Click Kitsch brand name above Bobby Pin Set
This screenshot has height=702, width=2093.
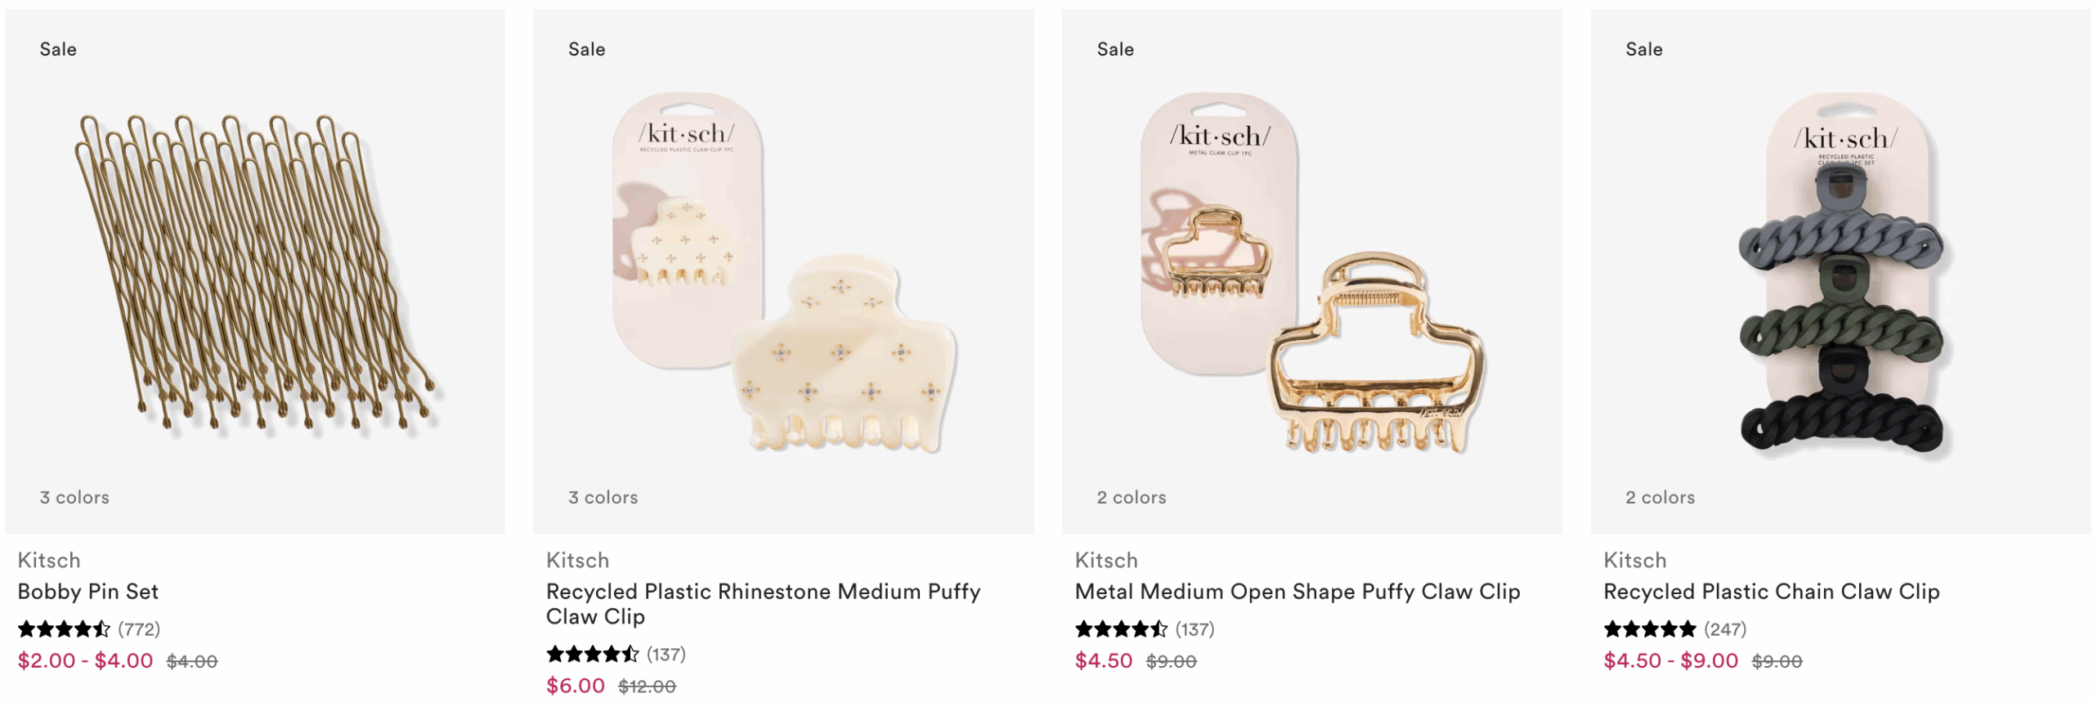click(49, 561)
